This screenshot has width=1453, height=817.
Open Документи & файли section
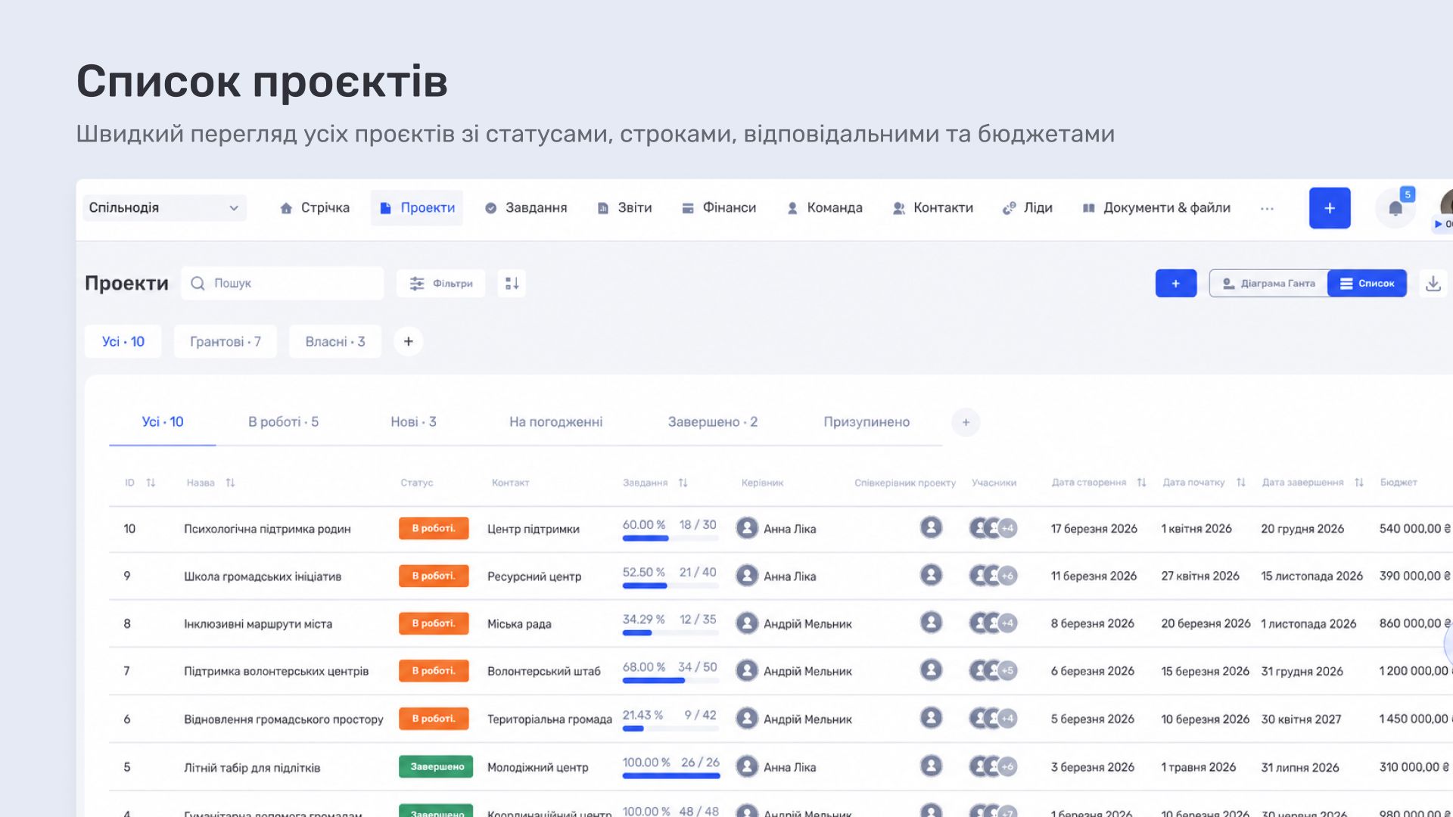click(x=1156, y=208)
